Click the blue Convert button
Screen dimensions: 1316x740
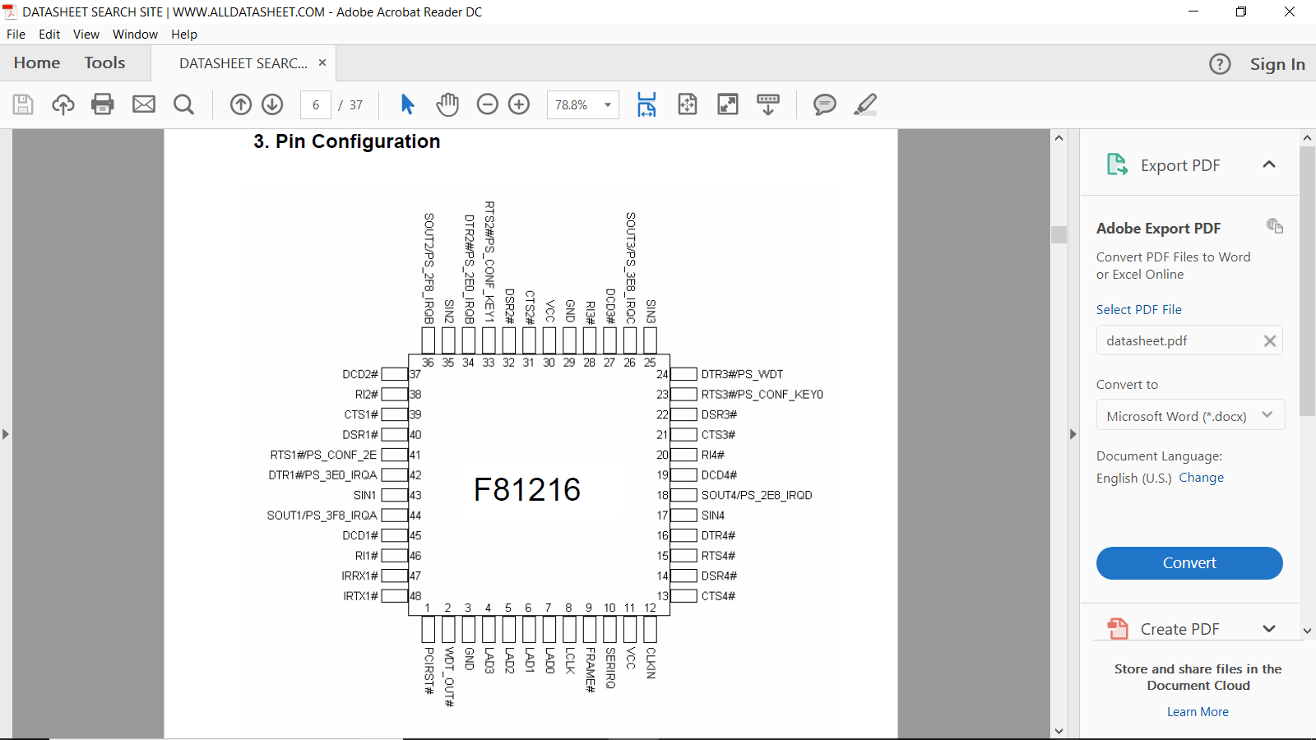1189,563
